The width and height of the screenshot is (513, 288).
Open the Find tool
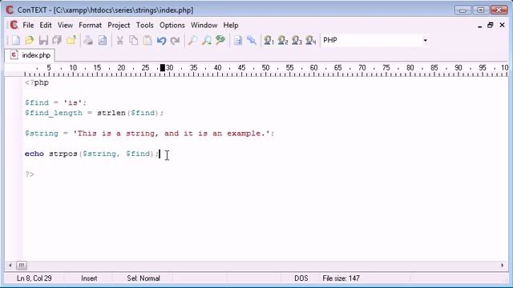click(192, 40)
